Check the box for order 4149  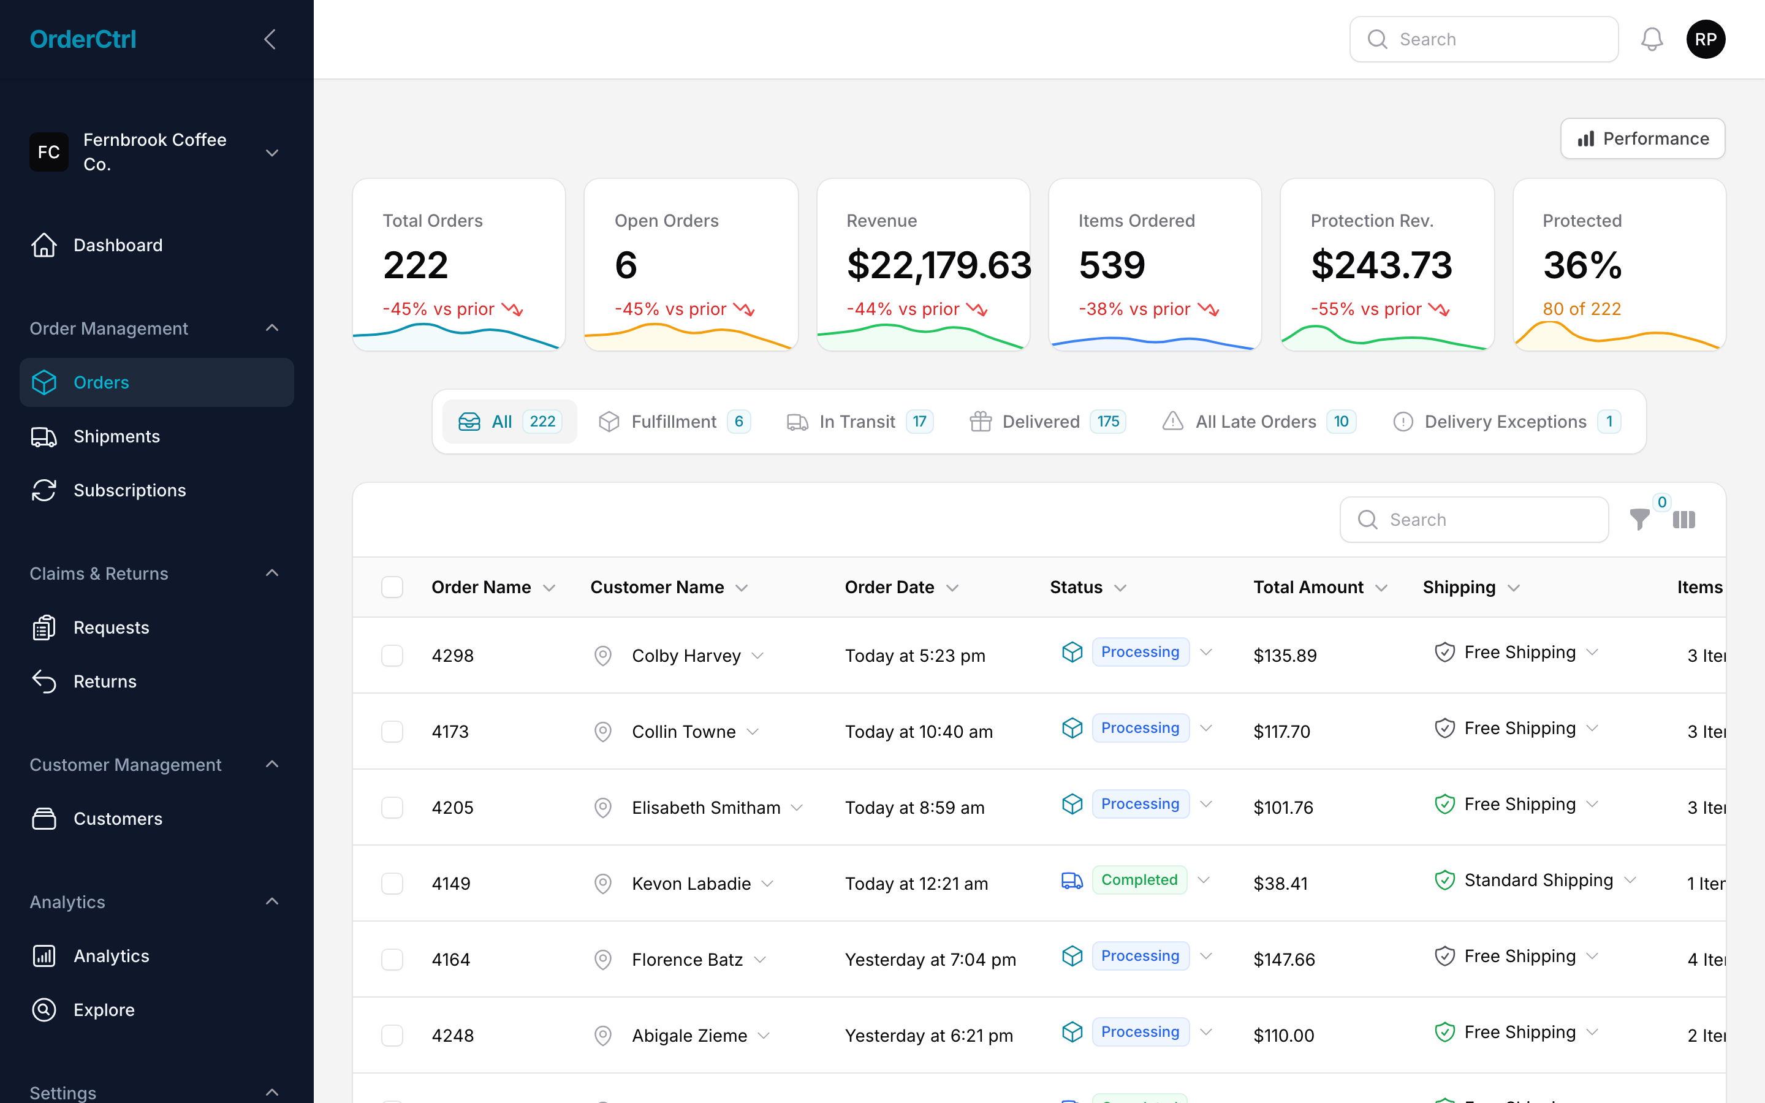click(x=392, y=884)
